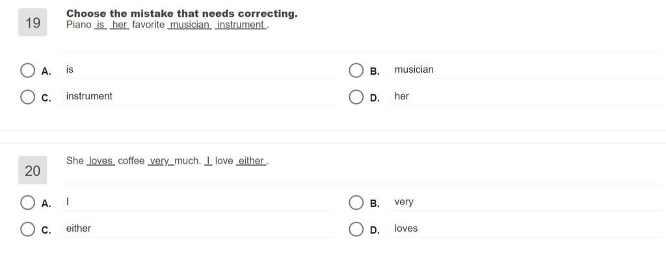This screenshot has height=261, width=666.
Task: Click the 'either' answer label in option C
Action: coord(78,229)
